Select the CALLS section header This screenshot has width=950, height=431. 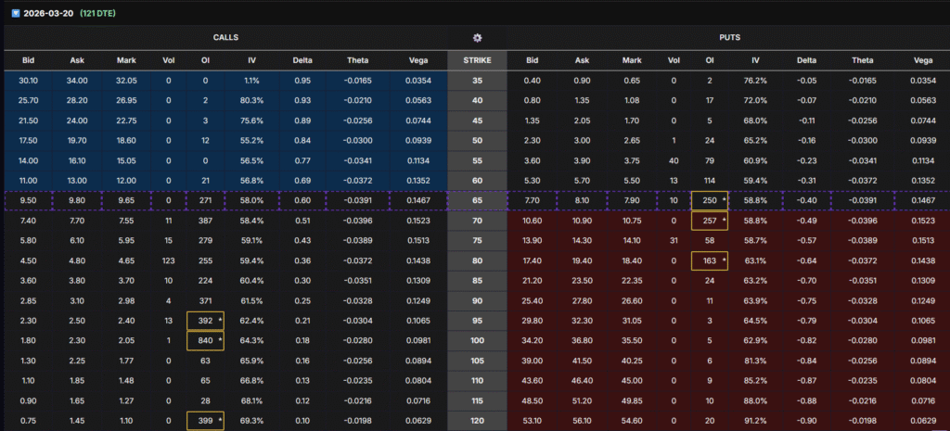(x=225, y=38)
